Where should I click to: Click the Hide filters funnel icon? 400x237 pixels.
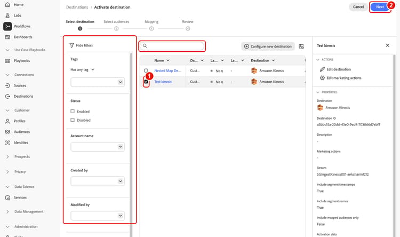click(x=71, y=45)
